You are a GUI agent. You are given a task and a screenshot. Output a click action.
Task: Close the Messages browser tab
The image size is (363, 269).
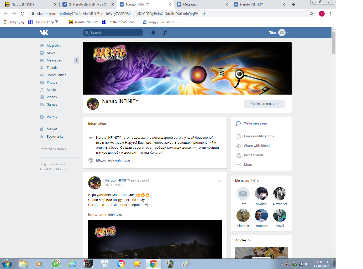227,4
